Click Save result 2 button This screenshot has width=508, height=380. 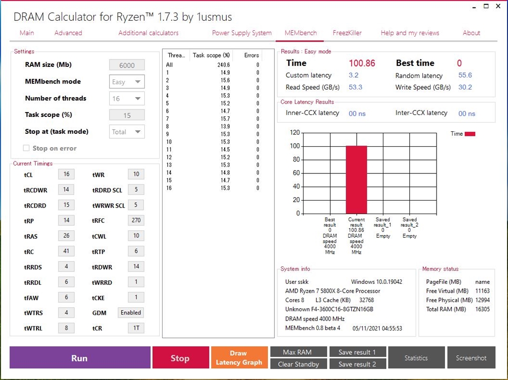tap(358, 364)
